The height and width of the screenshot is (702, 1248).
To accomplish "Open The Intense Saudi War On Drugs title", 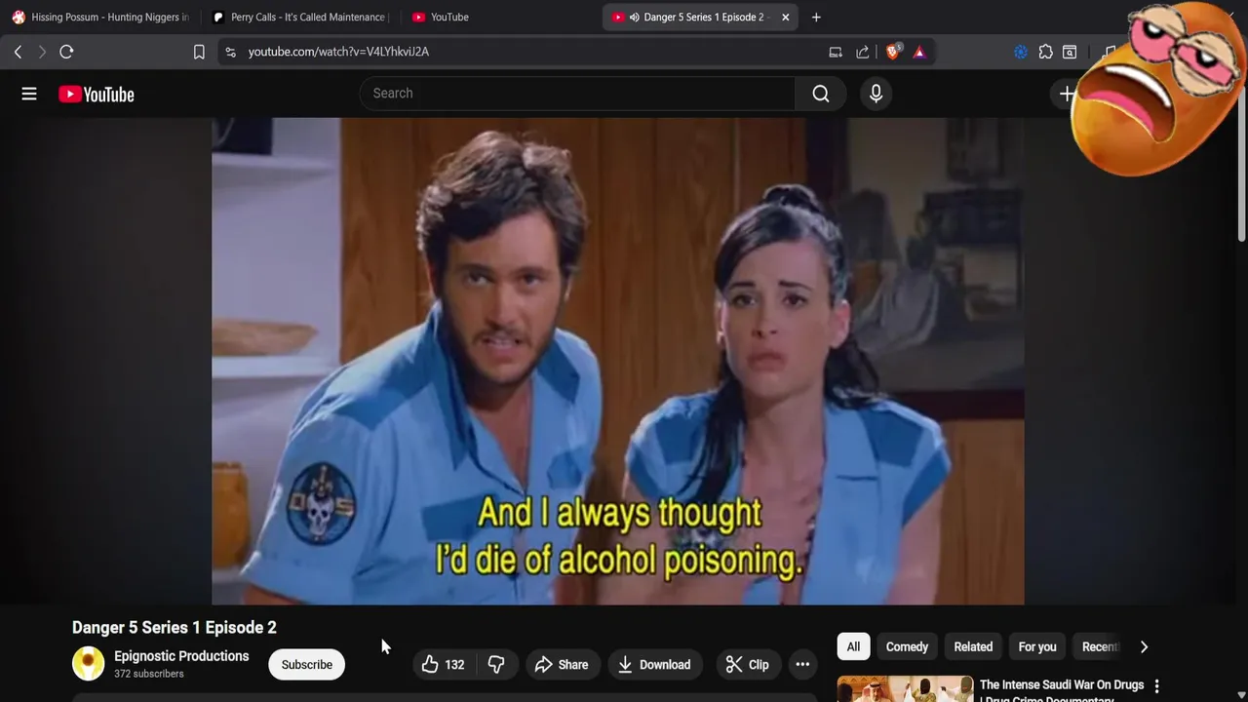I will (1062, 690).
